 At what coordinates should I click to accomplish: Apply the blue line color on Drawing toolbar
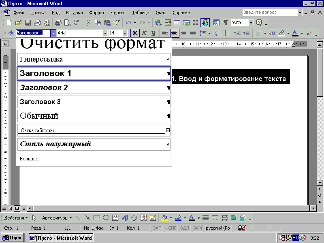(x=178, y=218)
